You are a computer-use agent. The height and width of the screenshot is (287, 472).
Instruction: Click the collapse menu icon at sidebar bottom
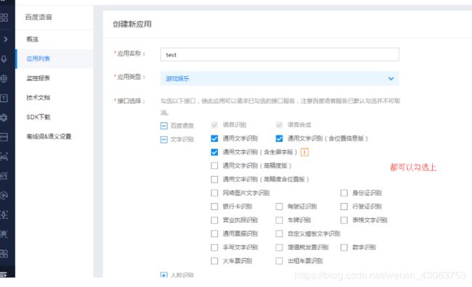[4, 274]
